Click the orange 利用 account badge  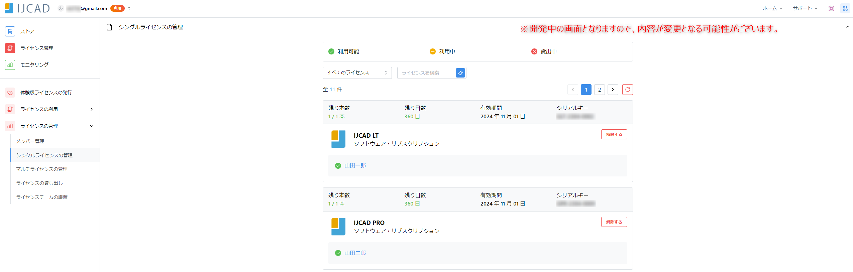pos(117,8)
